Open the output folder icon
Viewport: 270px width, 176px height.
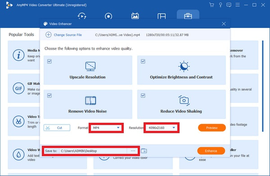point(144,151)
